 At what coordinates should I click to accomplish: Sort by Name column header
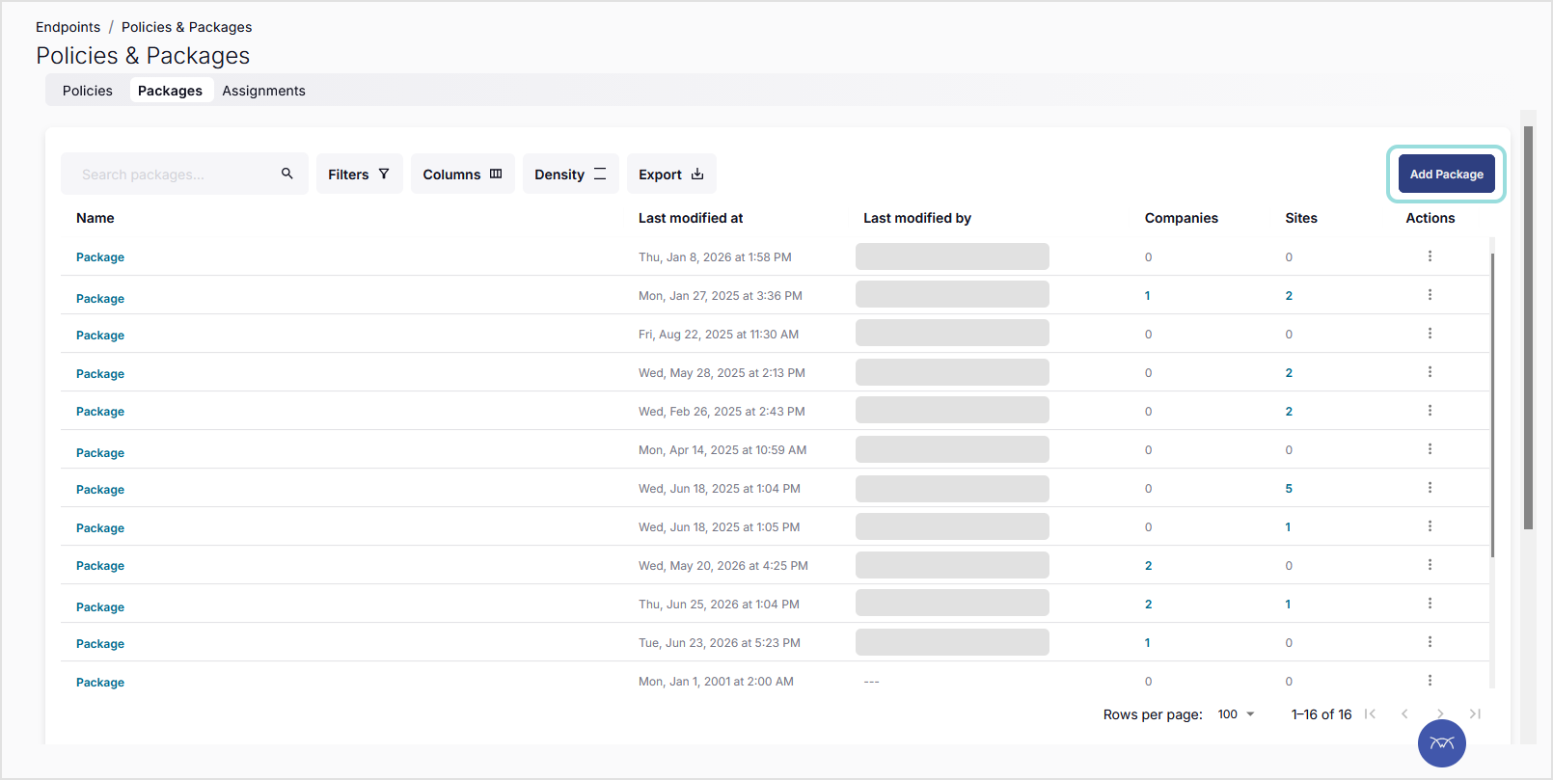pyautogui.click(x=95, y=218)
